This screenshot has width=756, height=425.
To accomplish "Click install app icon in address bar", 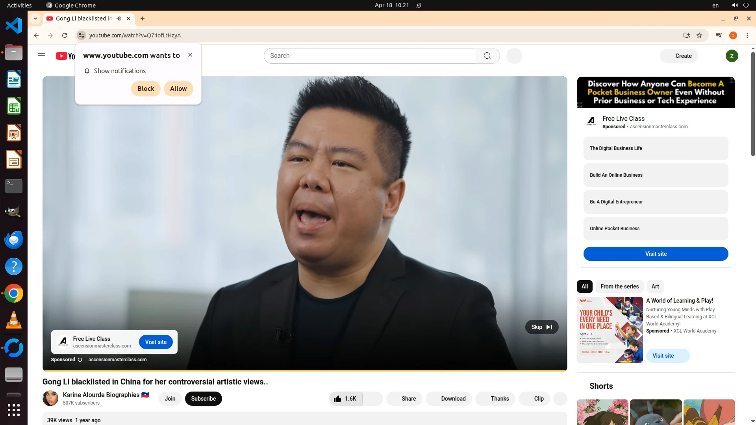I will pyautogui.click(x=686, y=35).
